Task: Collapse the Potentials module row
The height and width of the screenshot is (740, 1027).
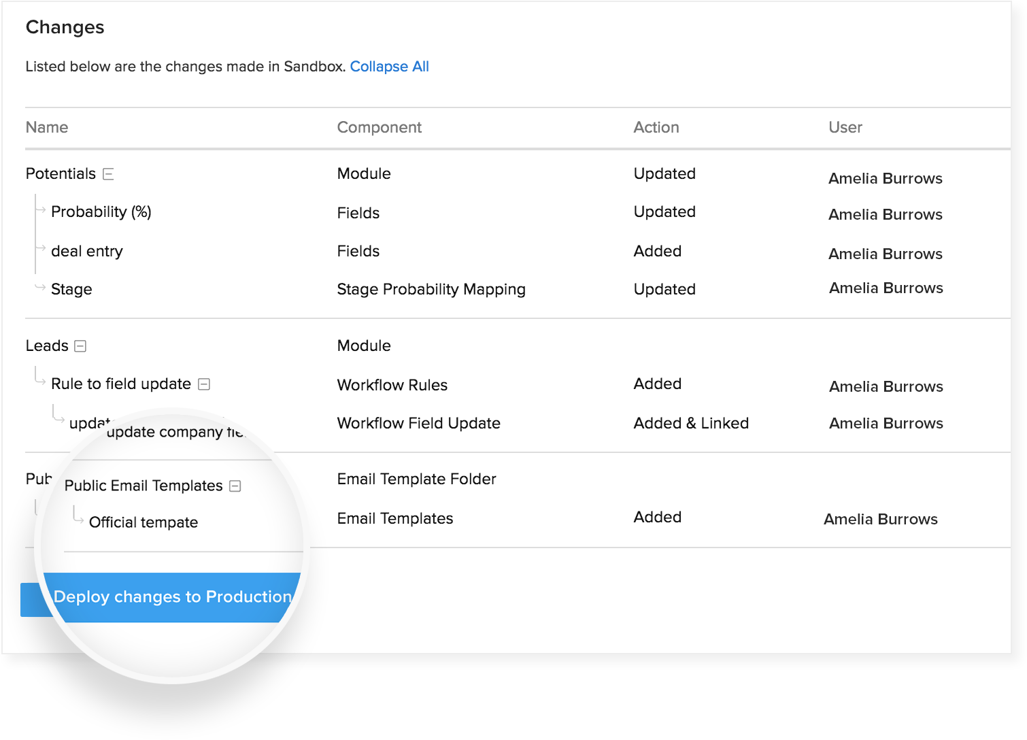Action: click(x=108, y=174)
